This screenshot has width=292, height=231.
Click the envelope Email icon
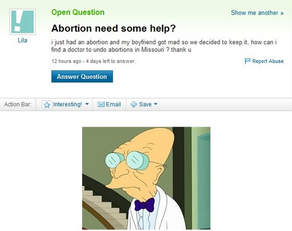click(101, 104)
